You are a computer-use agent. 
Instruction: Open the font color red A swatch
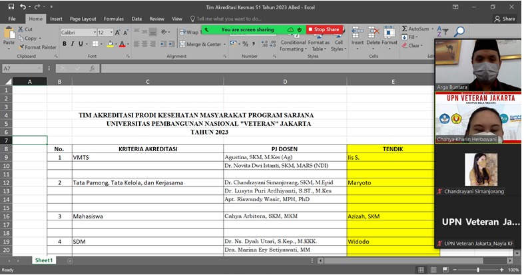click(x=122, y=44)
